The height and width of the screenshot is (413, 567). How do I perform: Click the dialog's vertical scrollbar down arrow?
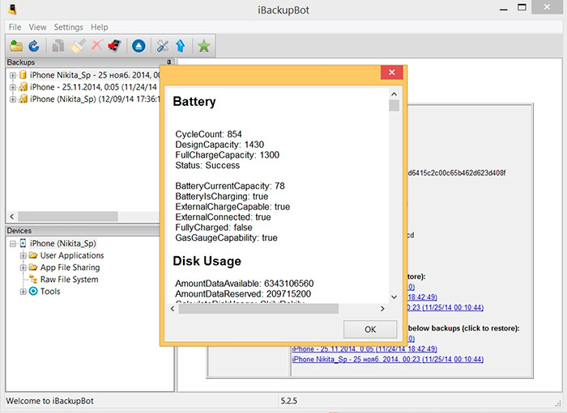394,297
